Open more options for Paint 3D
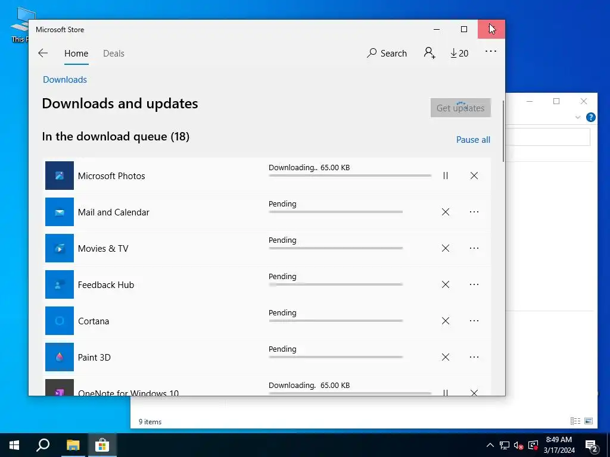 click(x=474, y=357)
